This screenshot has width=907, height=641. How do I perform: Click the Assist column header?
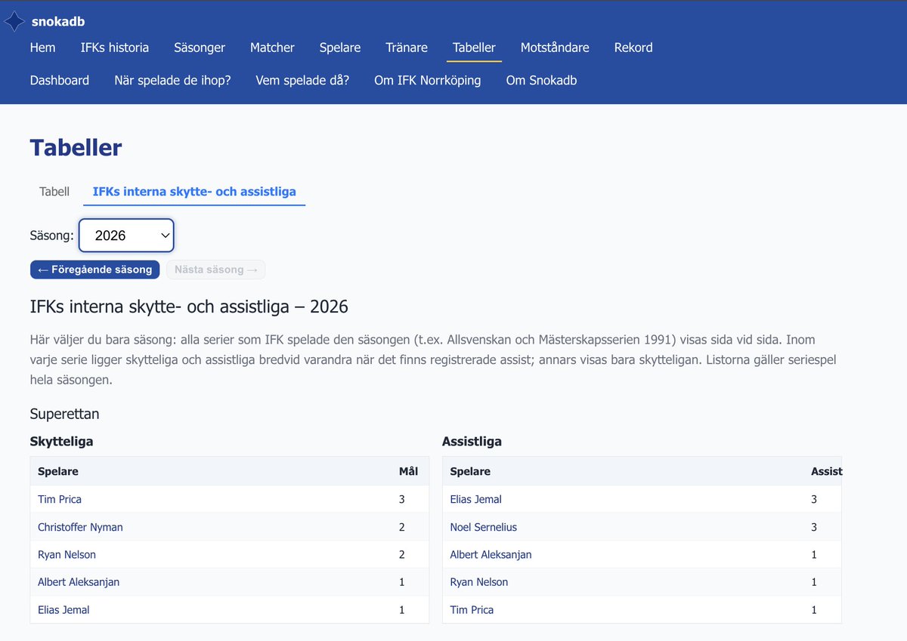click(x=826, y=471)
